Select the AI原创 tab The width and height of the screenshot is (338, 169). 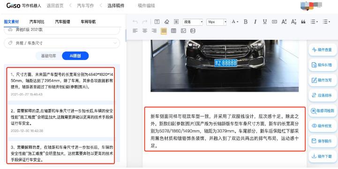(x=75, y=56)
